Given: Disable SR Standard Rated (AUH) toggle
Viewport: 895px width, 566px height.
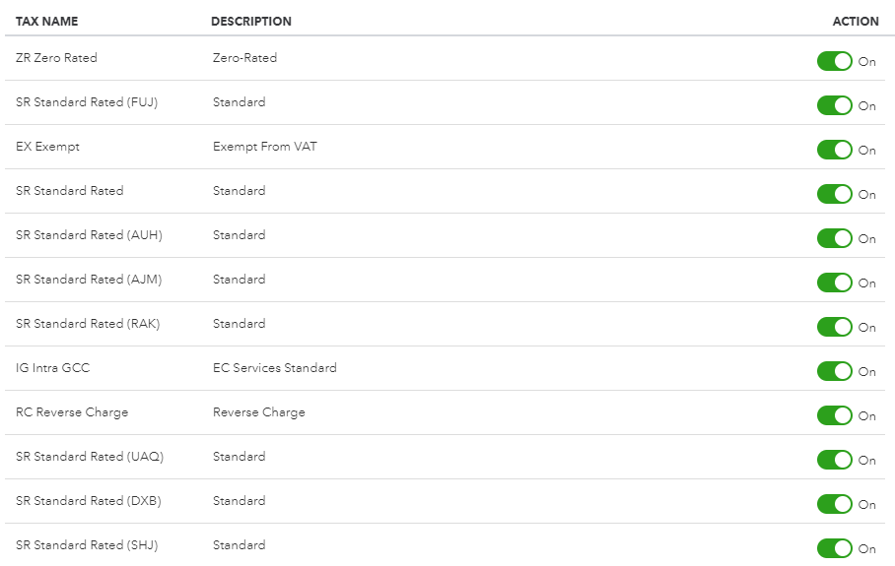Looking at the screenshot, I should (x=834, y=238).
